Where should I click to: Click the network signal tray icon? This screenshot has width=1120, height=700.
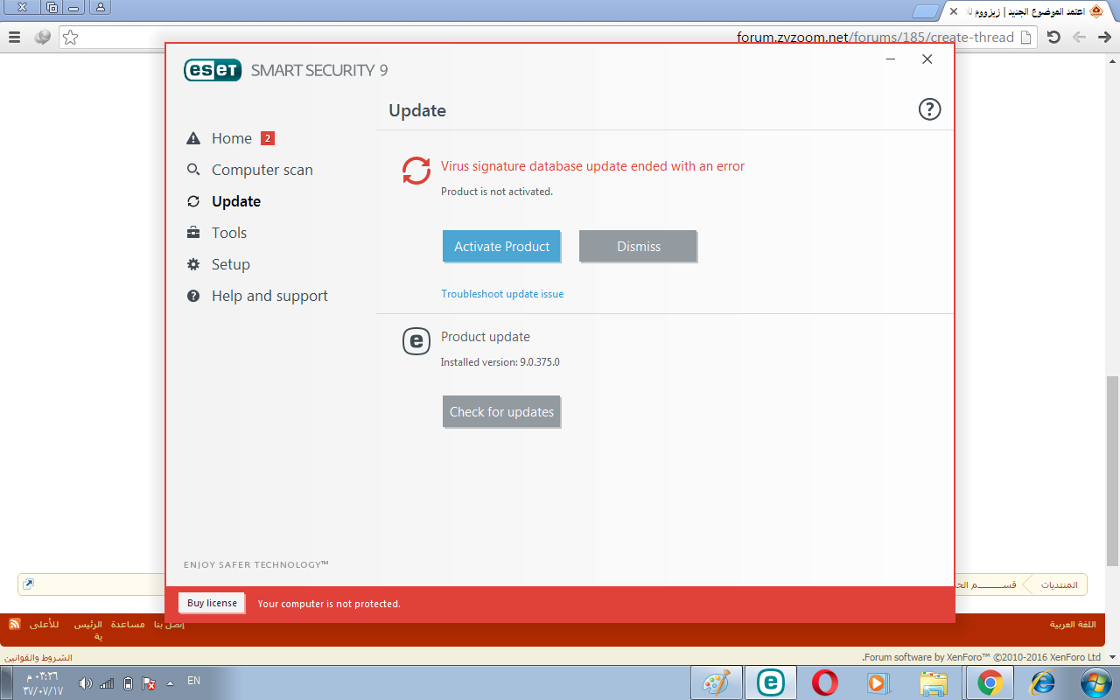[x=107, y=683]
